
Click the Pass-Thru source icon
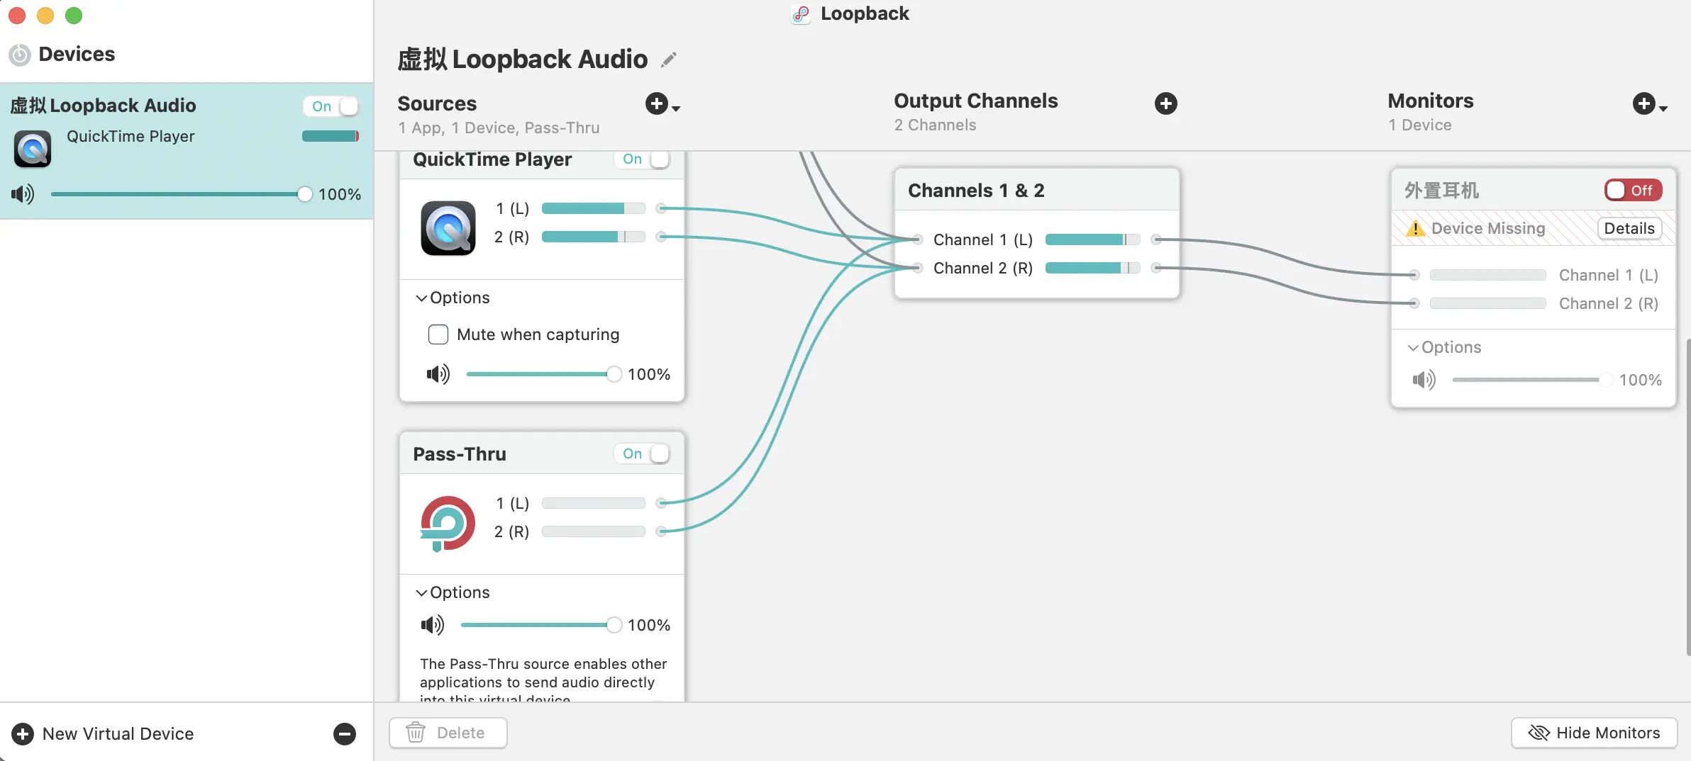448,523
